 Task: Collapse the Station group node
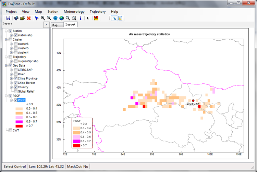[6, 31]
